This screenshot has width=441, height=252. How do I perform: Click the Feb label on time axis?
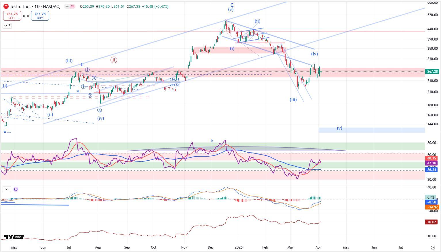click(265, 247)
